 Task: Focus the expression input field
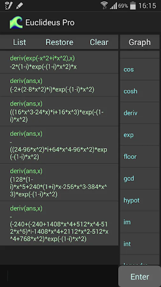[59, 276]
